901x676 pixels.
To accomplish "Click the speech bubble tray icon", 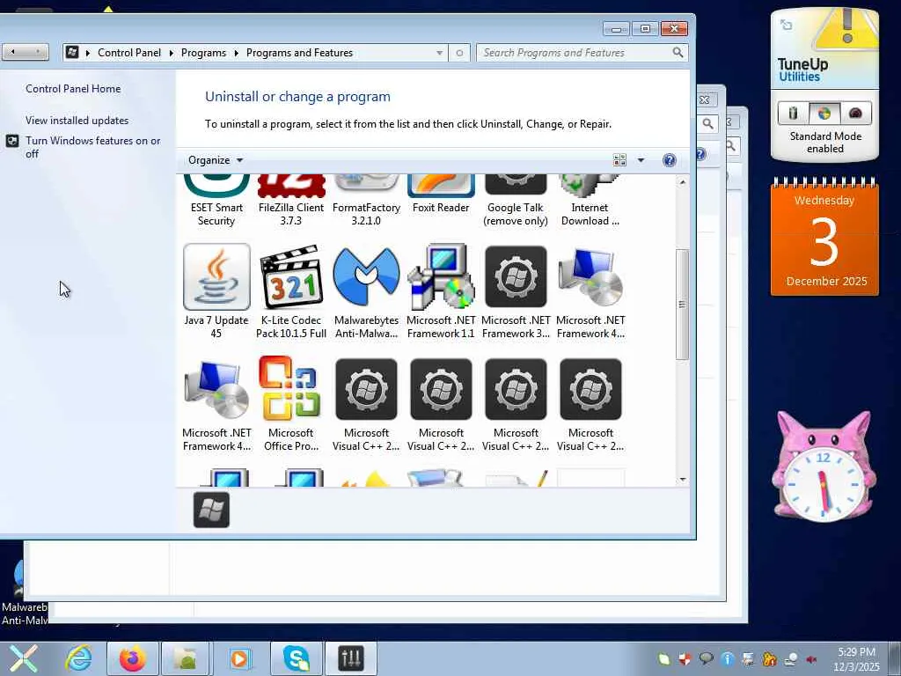I will [707, 658].
